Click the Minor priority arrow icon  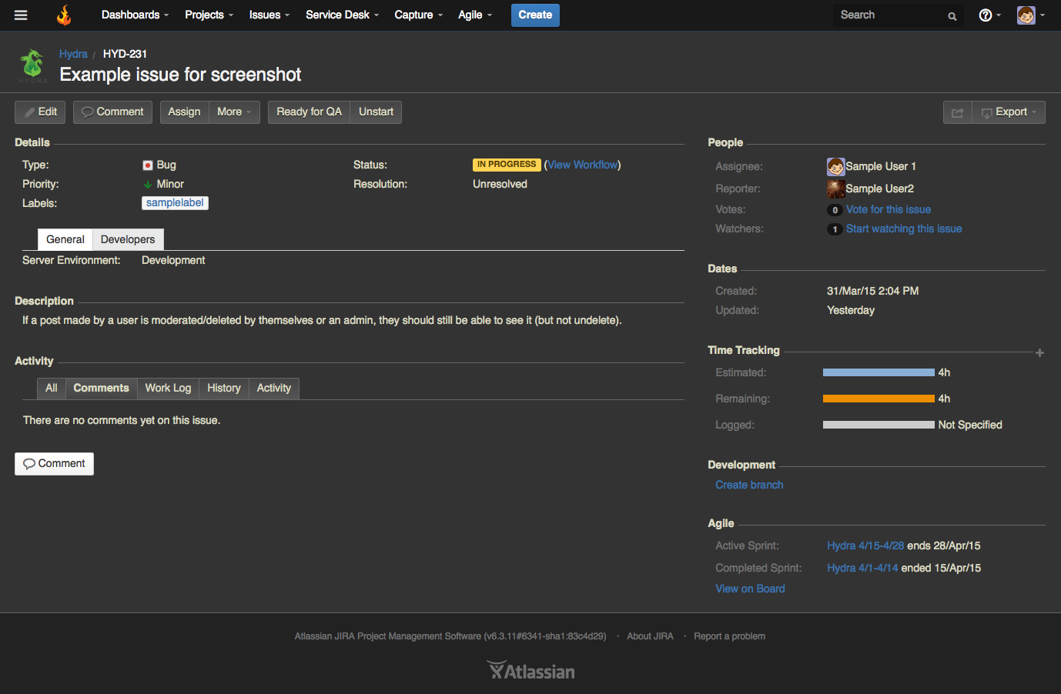point(148,184)
